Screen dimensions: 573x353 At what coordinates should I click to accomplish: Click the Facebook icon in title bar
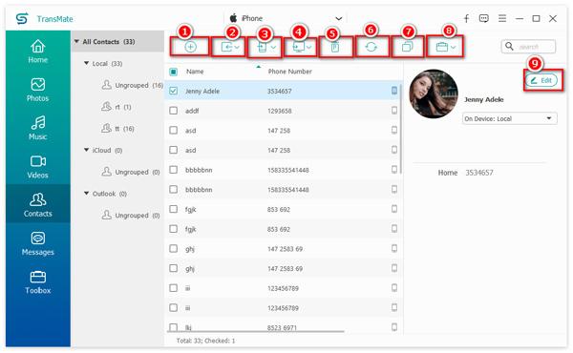pyautogui.click(x=466, y=18)
